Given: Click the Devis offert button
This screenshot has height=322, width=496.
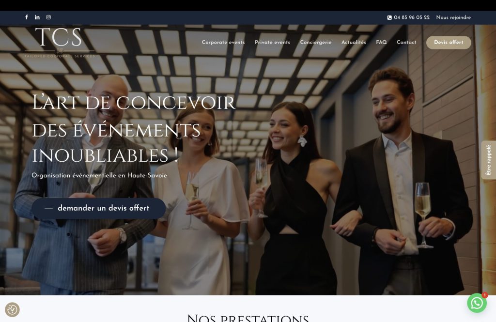Looking at the screenshot, I should pyautogui.click(x=449, y=43).
